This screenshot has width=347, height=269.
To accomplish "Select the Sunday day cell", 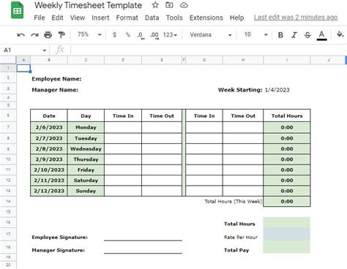I will (x=86, y=191).
